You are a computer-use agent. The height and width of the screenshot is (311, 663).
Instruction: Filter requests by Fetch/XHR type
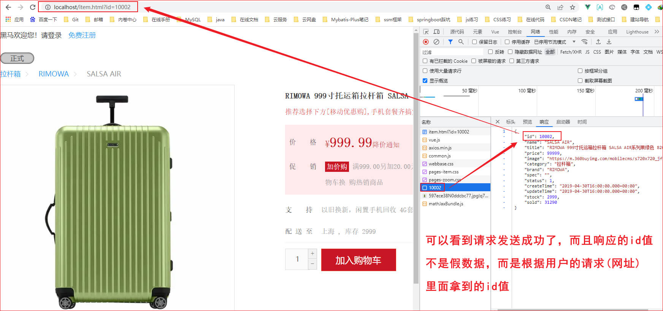click(571, 52)
